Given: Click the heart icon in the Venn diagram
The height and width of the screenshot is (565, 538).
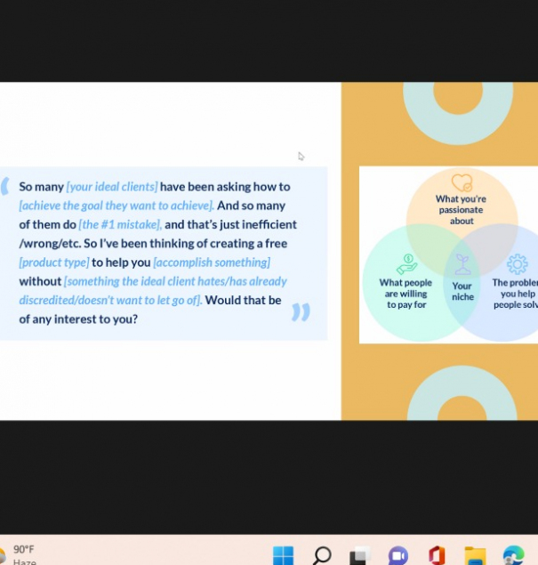Looking at the screenshot, I should pyautogui.click(x=462, y=182).
